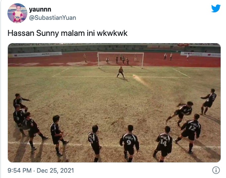Viewport: 226px width, 178px height.
Task: Click the Dec 25, 2021 date
Action: tap(55, 171)
